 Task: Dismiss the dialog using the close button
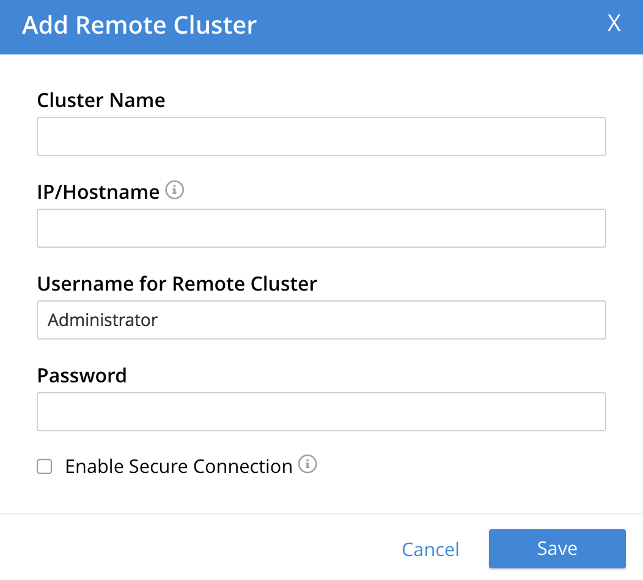coord(614,24)
